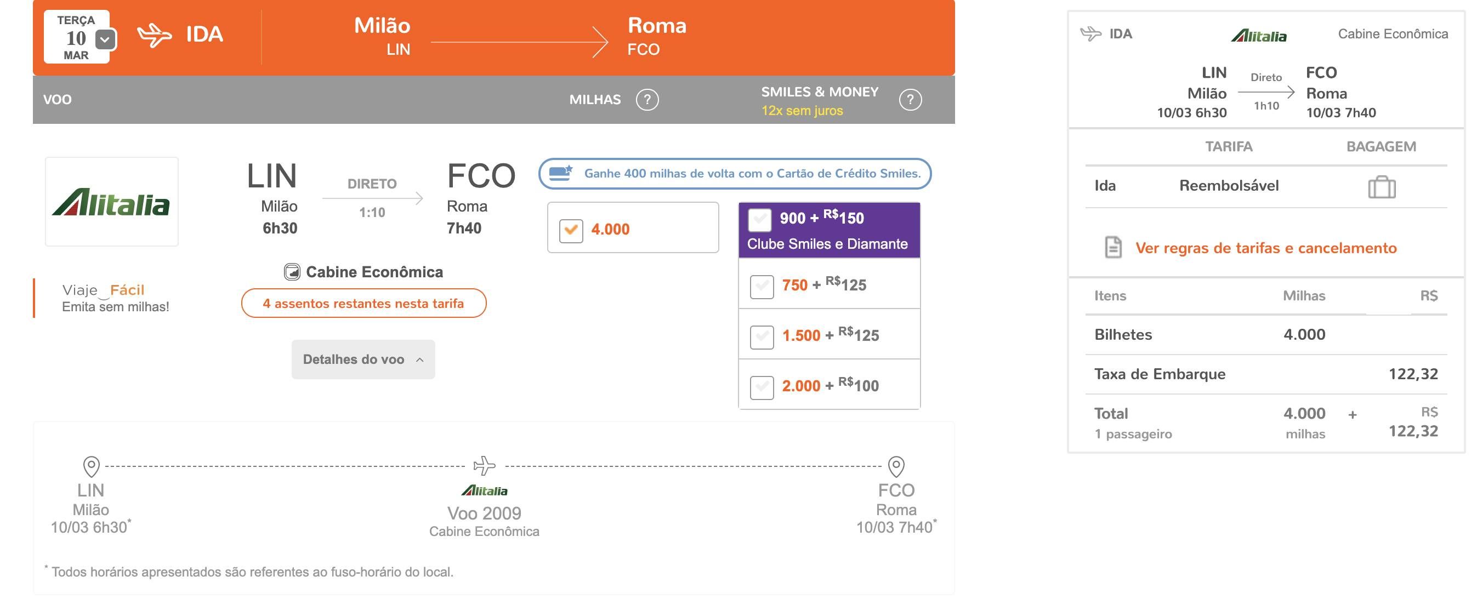Switch to the TARIFA tab

click(x=1229, y=147)
